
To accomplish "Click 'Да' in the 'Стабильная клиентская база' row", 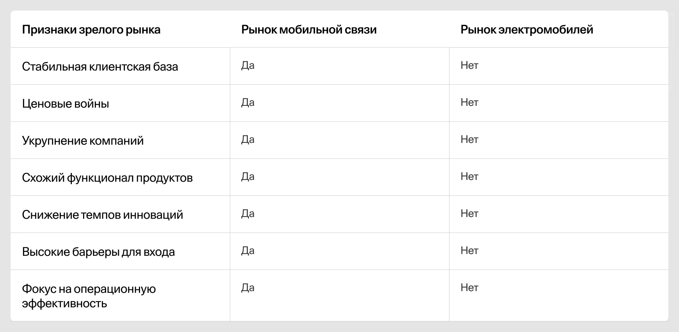I will 248,66.
